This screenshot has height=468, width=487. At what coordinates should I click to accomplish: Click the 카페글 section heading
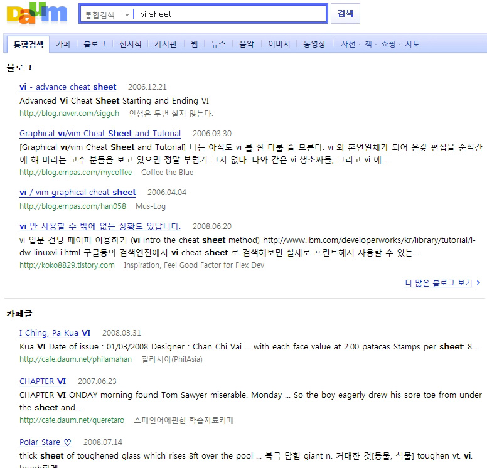(19, 313)
